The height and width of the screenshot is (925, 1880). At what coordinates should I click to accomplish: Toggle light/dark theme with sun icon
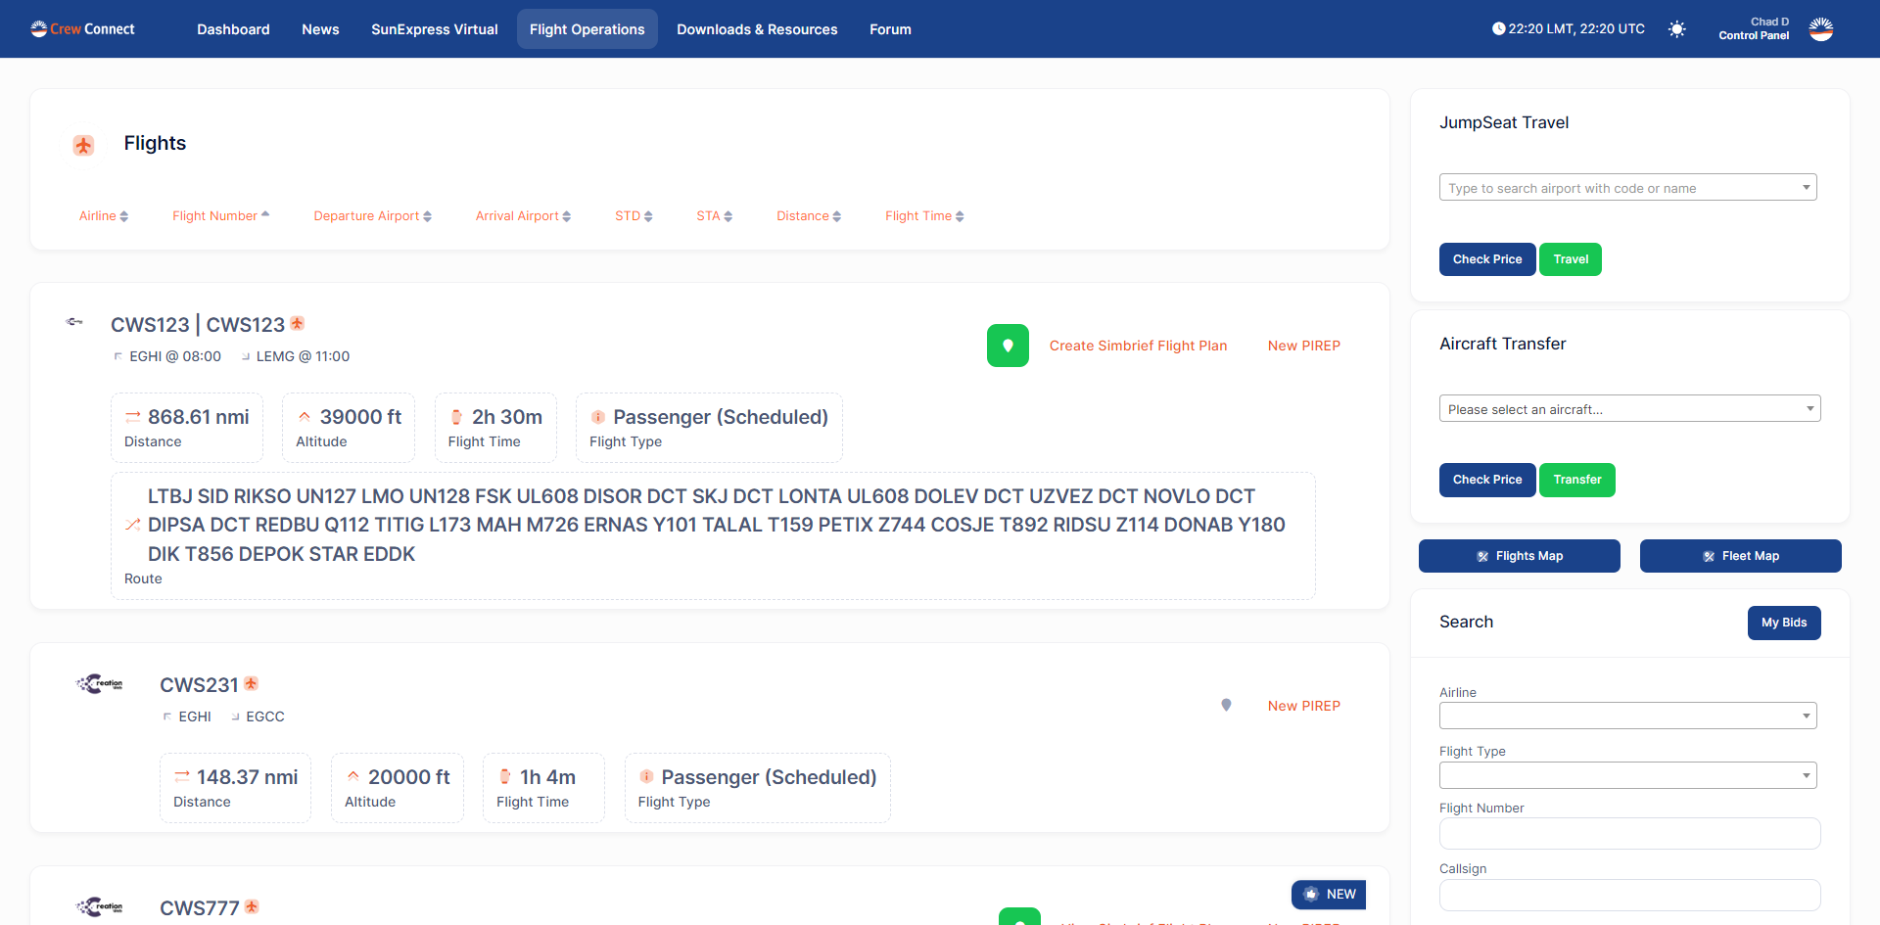coord(1677,29)
